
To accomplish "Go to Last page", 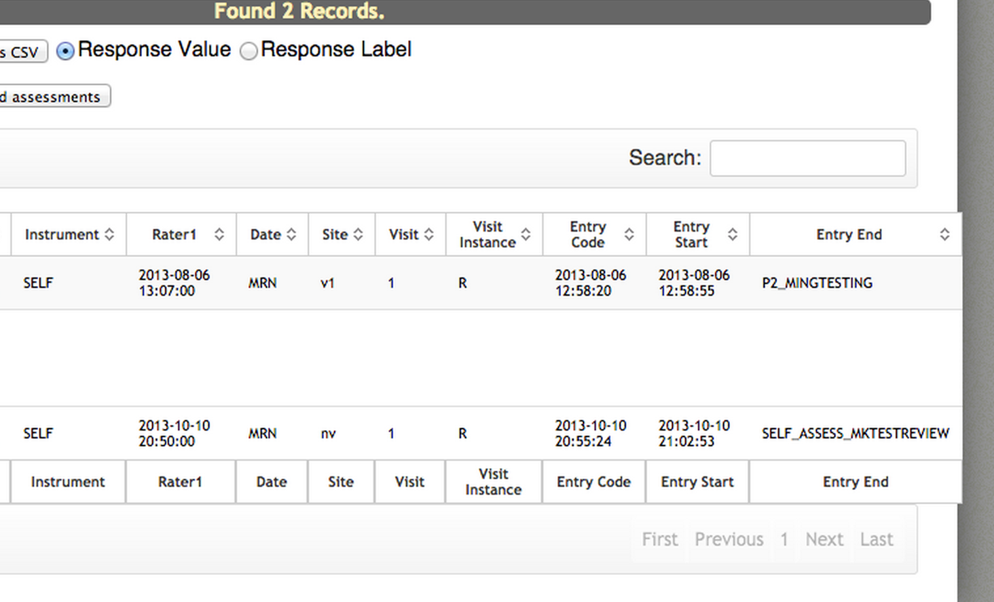I will click(877, 539).
